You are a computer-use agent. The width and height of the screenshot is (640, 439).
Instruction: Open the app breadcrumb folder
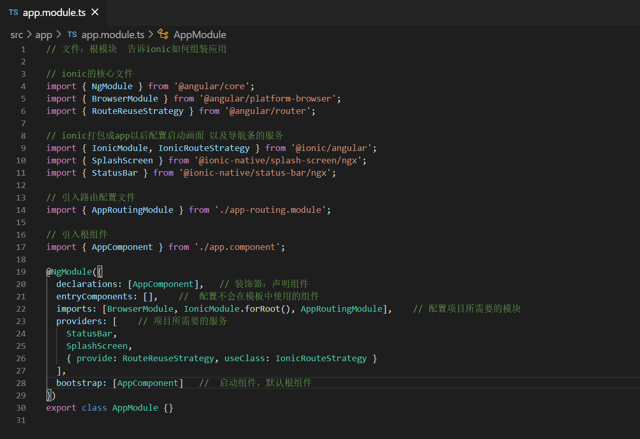tap(44, 35)
